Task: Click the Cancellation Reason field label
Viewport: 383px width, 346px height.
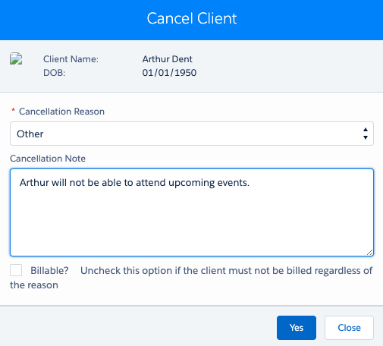Action: 61,112
